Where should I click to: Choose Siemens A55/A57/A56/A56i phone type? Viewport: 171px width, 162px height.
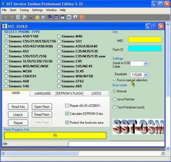pos(6,46)
